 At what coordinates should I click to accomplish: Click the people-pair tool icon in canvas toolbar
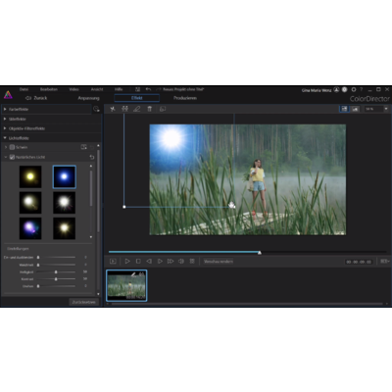[x=124, y=109]
